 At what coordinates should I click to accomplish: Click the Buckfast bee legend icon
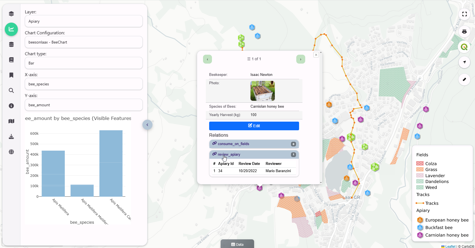[x=420, y=228]
